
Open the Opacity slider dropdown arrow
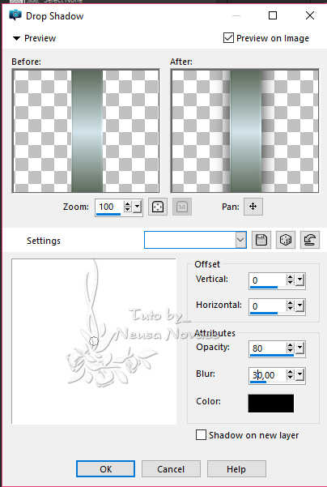coord(299,348)
